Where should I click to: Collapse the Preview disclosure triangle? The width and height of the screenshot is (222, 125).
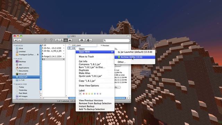coord(101,45)
